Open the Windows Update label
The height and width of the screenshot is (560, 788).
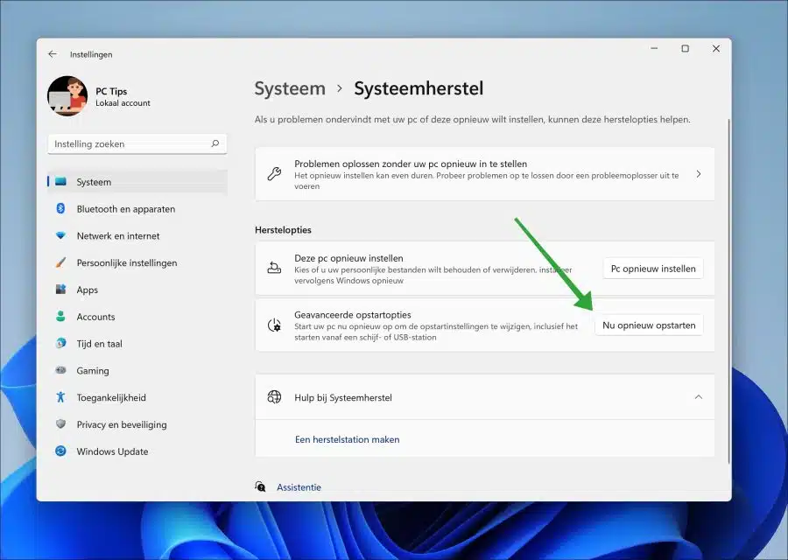pyautogui.click(x=112, y=451)
